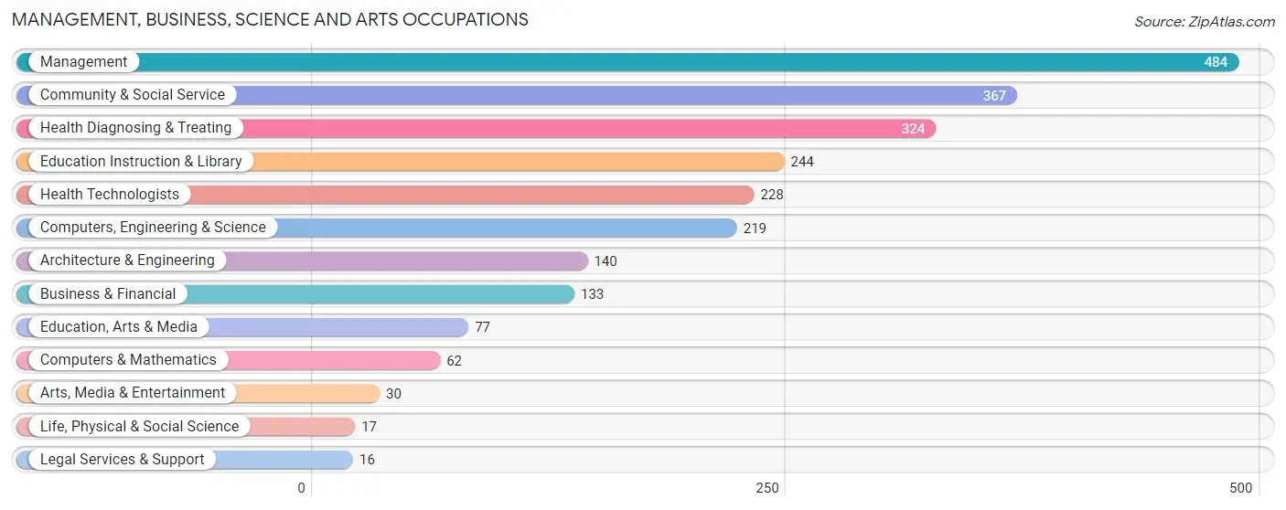Image resolution: width=1286 pixels, height=510 pixels.
Task: Select the Computers & Mathematics label
Action: (x=128, y=360)
